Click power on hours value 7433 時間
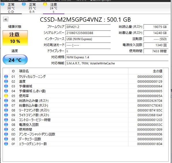 click(x=156, y=51)
